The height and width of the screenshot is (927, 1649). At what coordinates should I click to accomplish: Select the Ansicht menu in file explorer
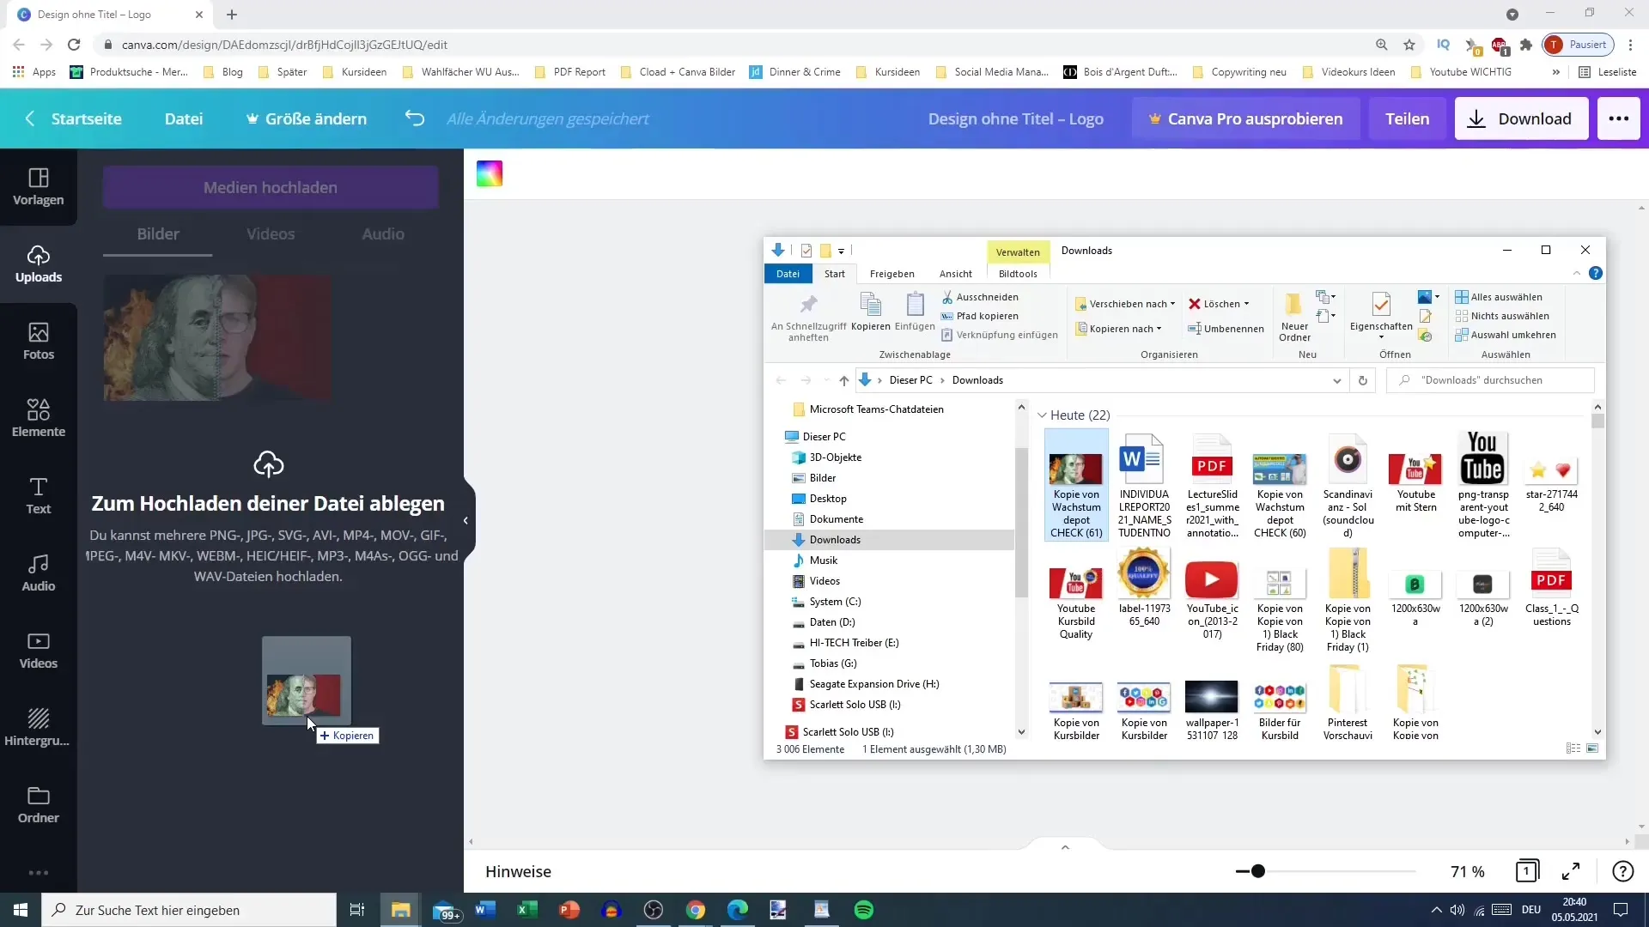955,273
